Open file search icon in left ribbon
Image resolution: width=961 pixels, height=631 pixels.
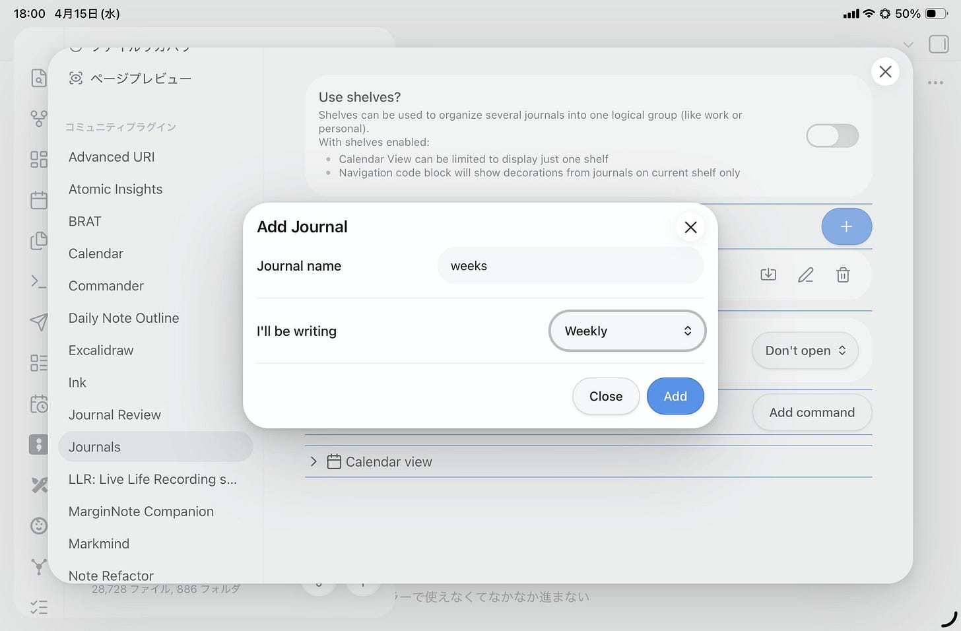(39, 78)
